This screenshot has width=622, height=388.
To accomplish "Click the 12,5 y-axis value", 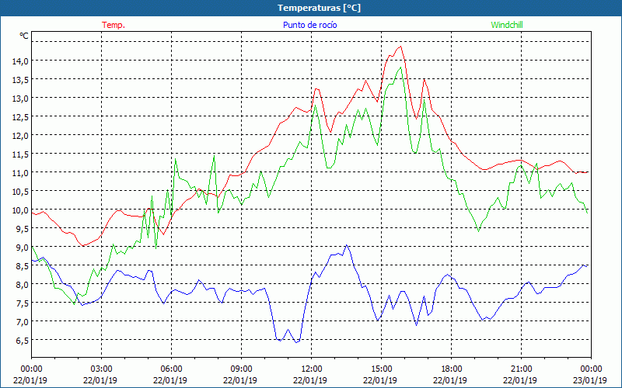I will tap(20, 117).
